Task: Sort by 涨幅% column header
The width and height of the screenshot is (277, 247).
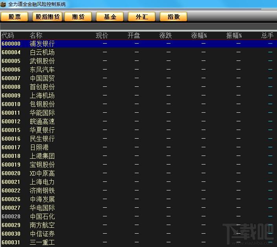Action: (199, 35)
